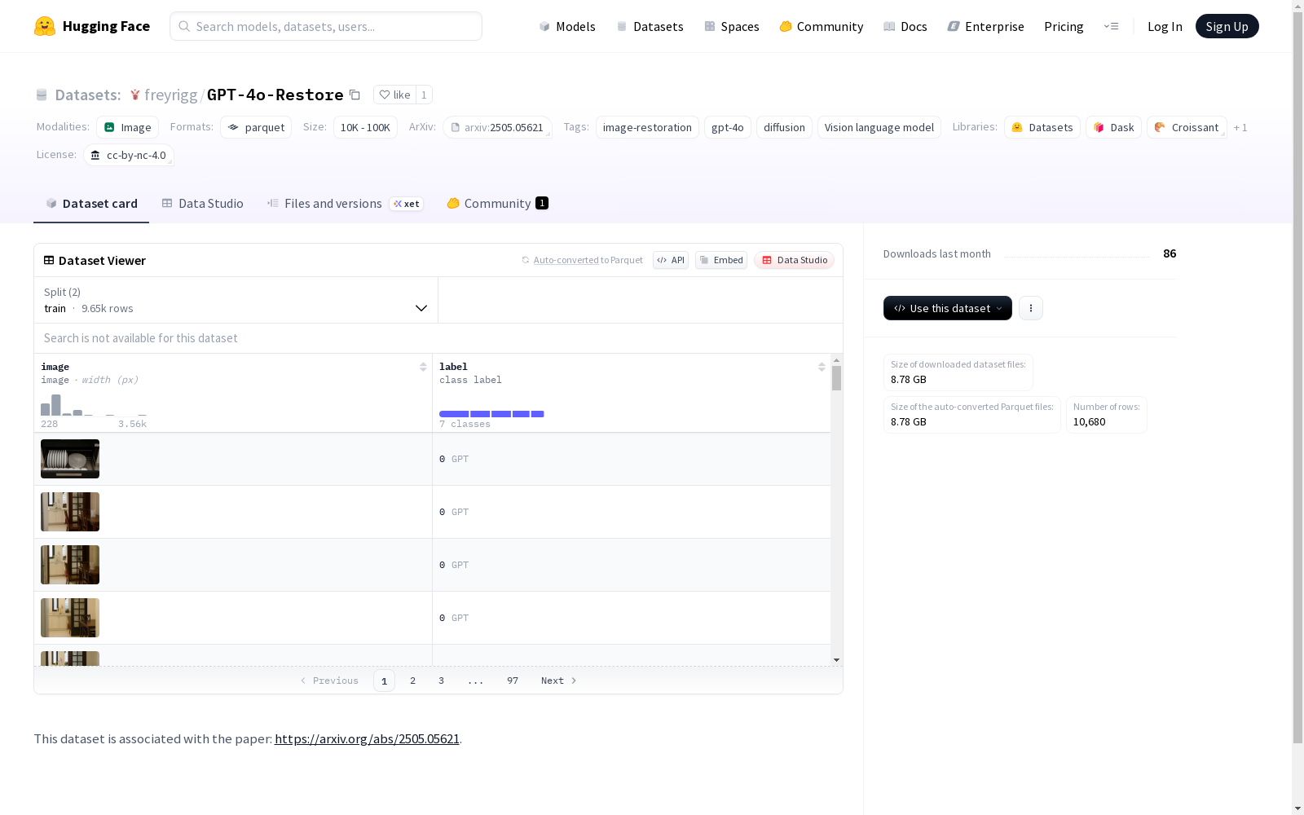The width and height of the screenshot is (1304, 815).
Task: Open the Models page
Action: coord(567,26)
